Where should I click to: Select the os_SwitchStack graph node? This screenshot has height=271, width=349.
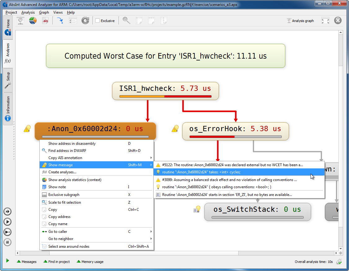(257, 212)
